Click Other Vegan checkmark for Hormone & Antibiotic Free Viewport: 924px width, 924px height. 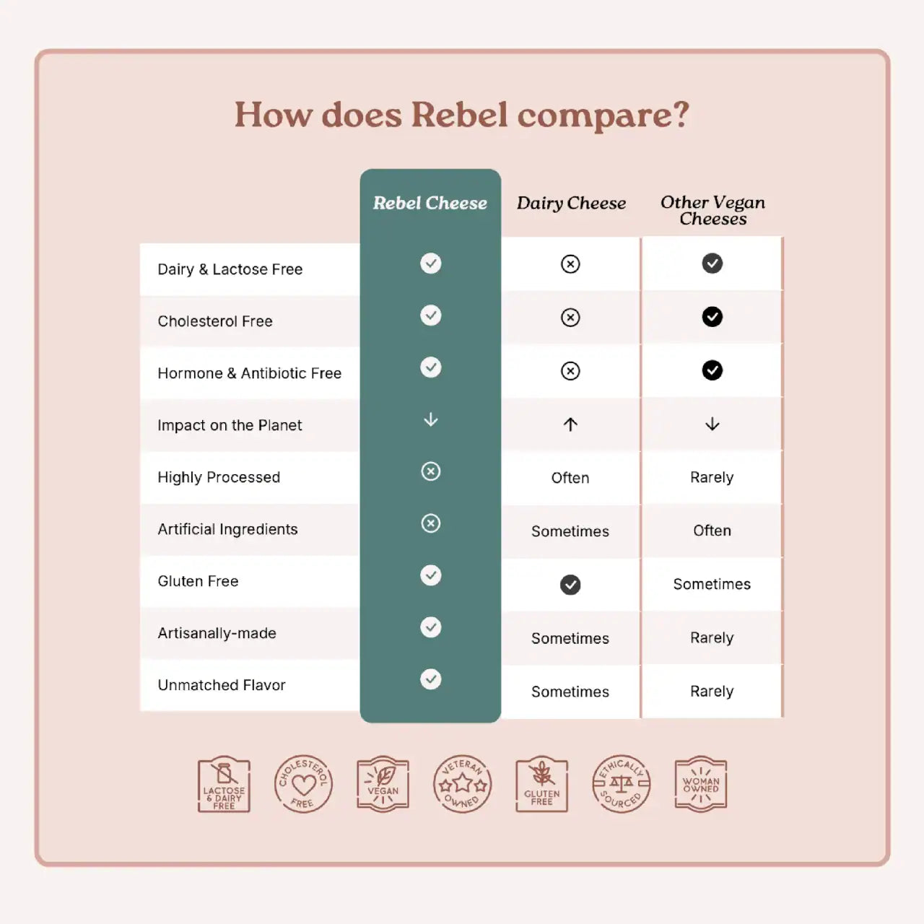[712, 370]
